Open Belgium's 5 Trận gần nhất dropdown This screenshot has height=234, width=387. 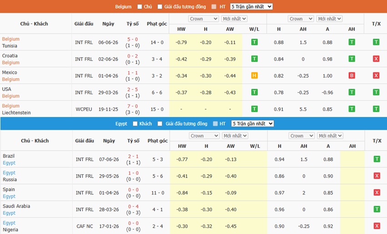pyautogui.click(x=251, y=7)
